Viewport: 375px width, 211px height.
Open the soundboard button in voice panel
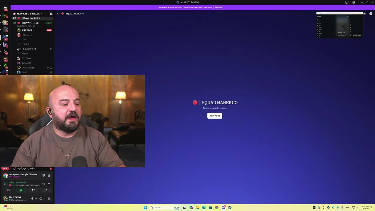pos(46,190)
